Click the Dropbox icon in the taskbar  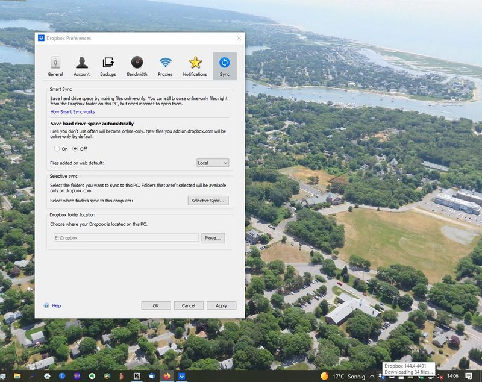click(x=182, y=376)
